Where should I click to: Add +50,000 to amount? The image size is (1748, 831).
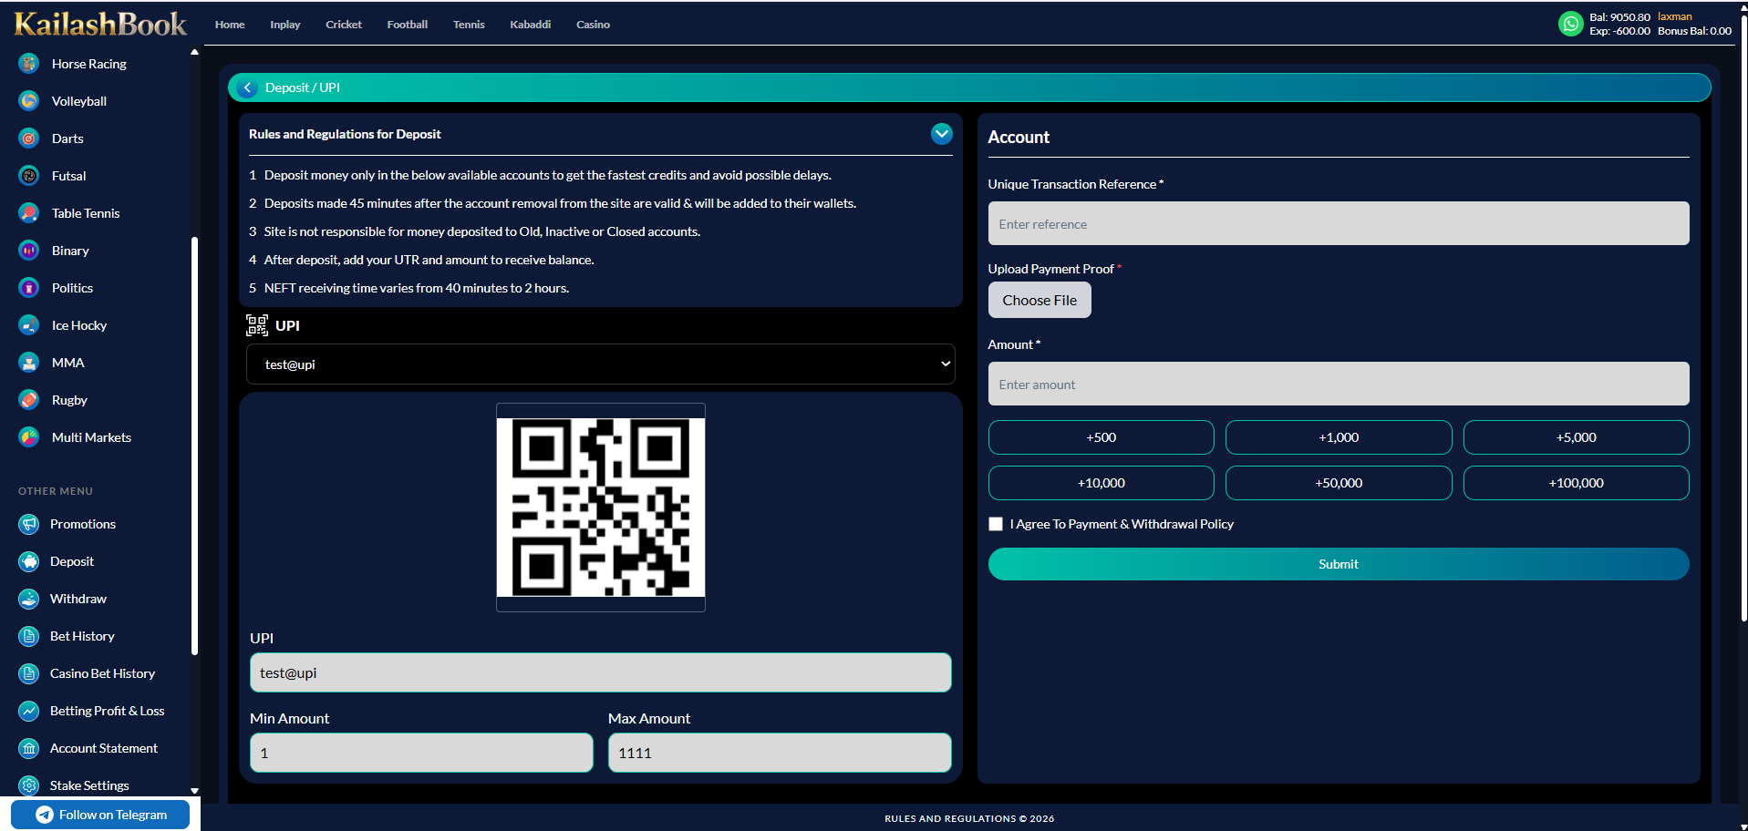(x=1339, y=483)
